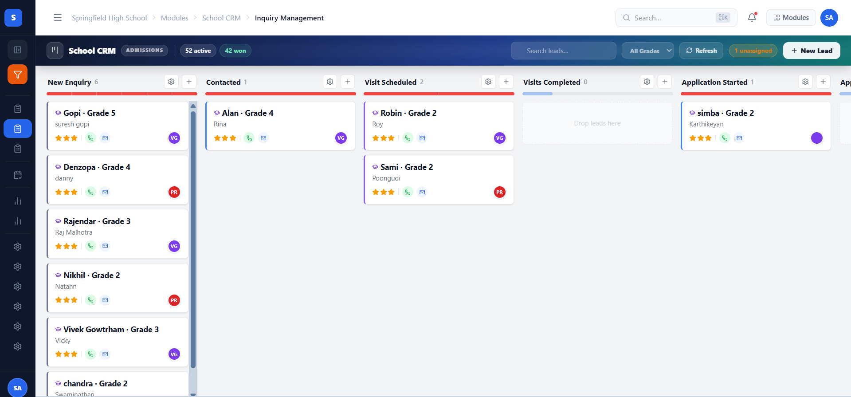Click the Search leads input
Viewport: 851px width, 397px height.
(564, 51)
